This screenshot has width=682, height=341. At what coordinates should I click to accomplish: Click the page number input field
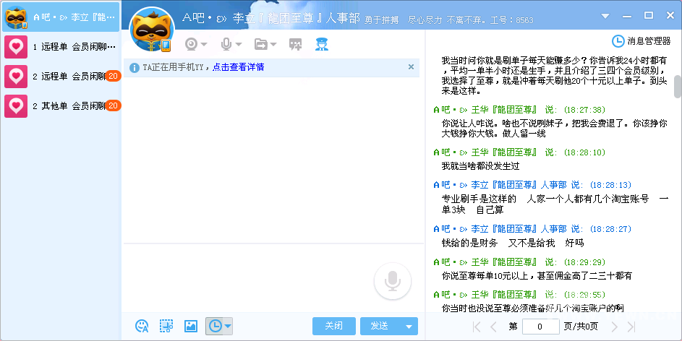540,327
